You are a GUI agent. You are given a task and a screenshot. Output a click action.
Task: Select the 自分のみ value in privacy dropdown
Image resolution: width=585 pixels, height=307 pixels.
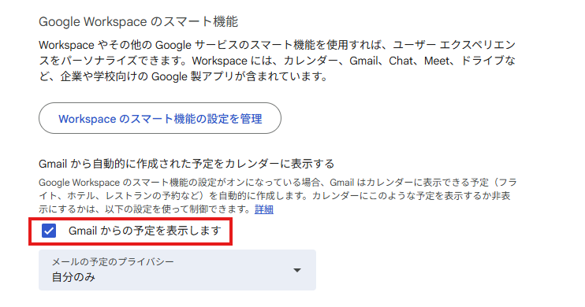pyautogui.click(x=73, y=277)
